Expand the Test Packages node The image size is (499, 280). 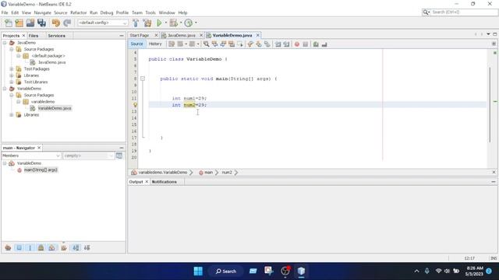pyautogui.click(x=12, y=69)
